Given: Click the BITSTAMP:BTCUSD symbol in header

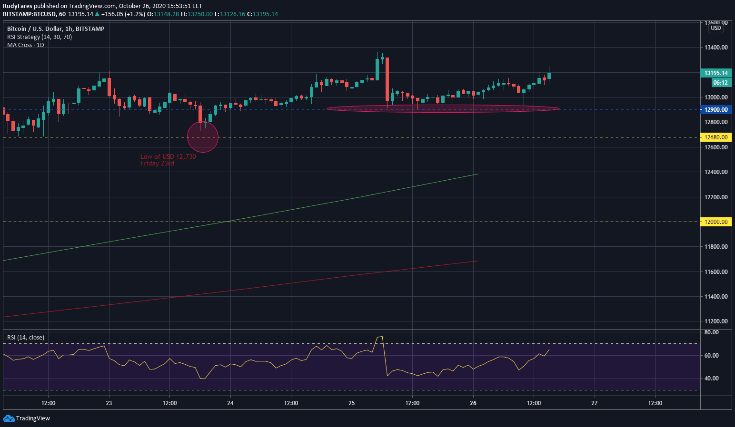Looking at the screenshot, I should click(x=30, y=14).
